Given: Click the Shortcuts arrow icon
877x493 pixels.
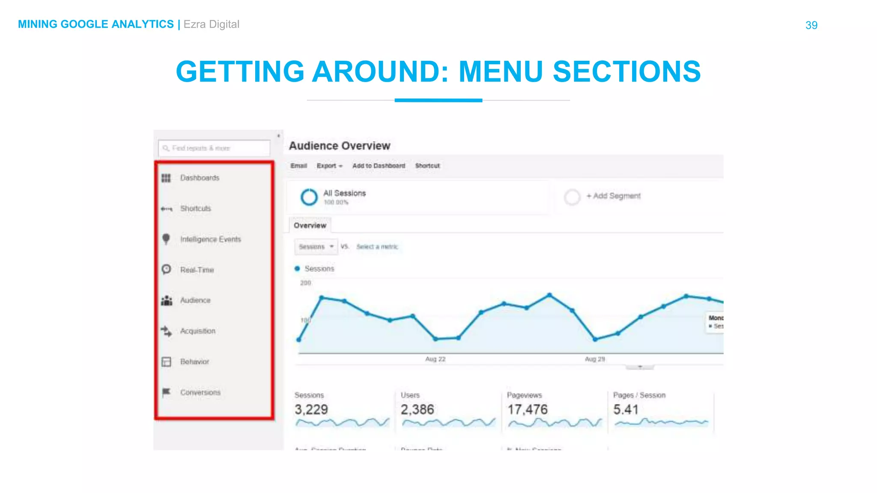Looking at the screenshot, I should 167,209.
